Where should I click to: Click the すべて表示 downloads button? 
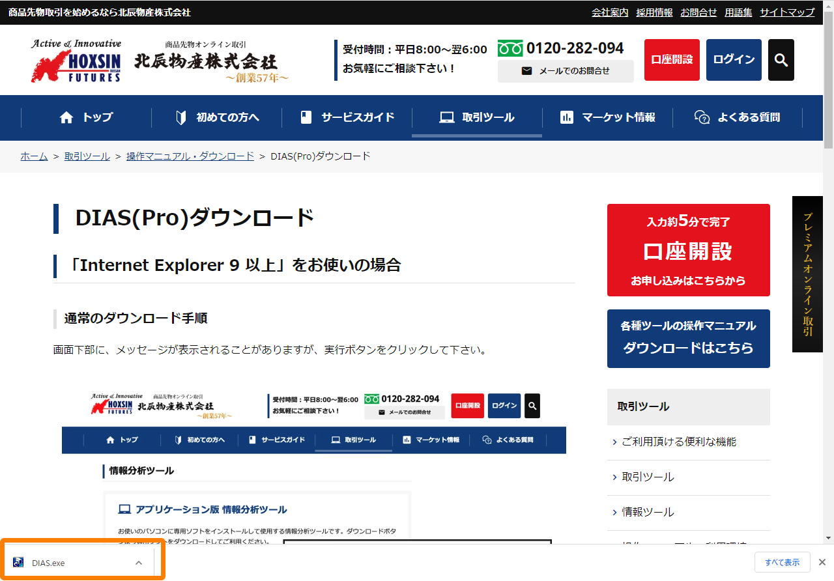782,562
